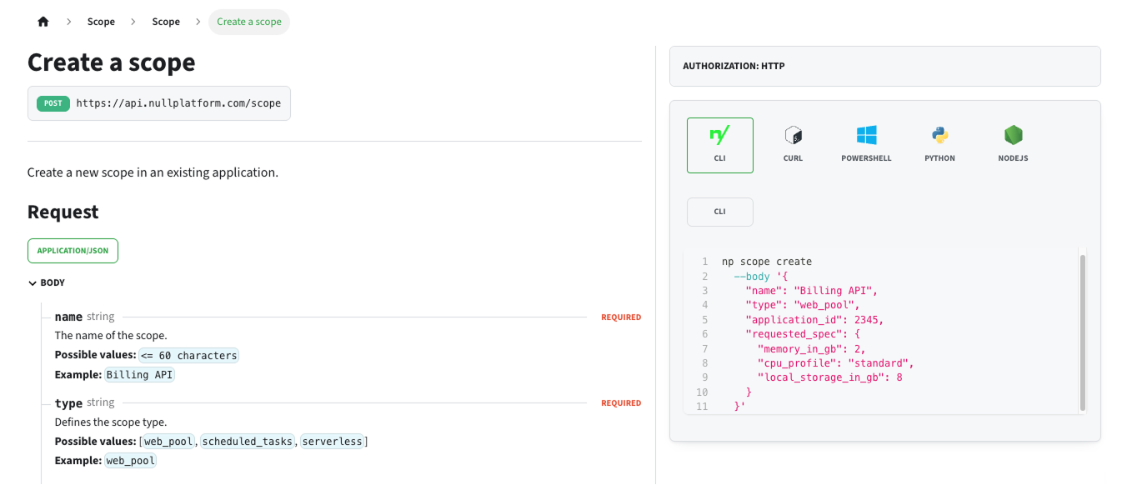Click the Billing API example chip
The image size is (1122, 485).
click(139, 374)
